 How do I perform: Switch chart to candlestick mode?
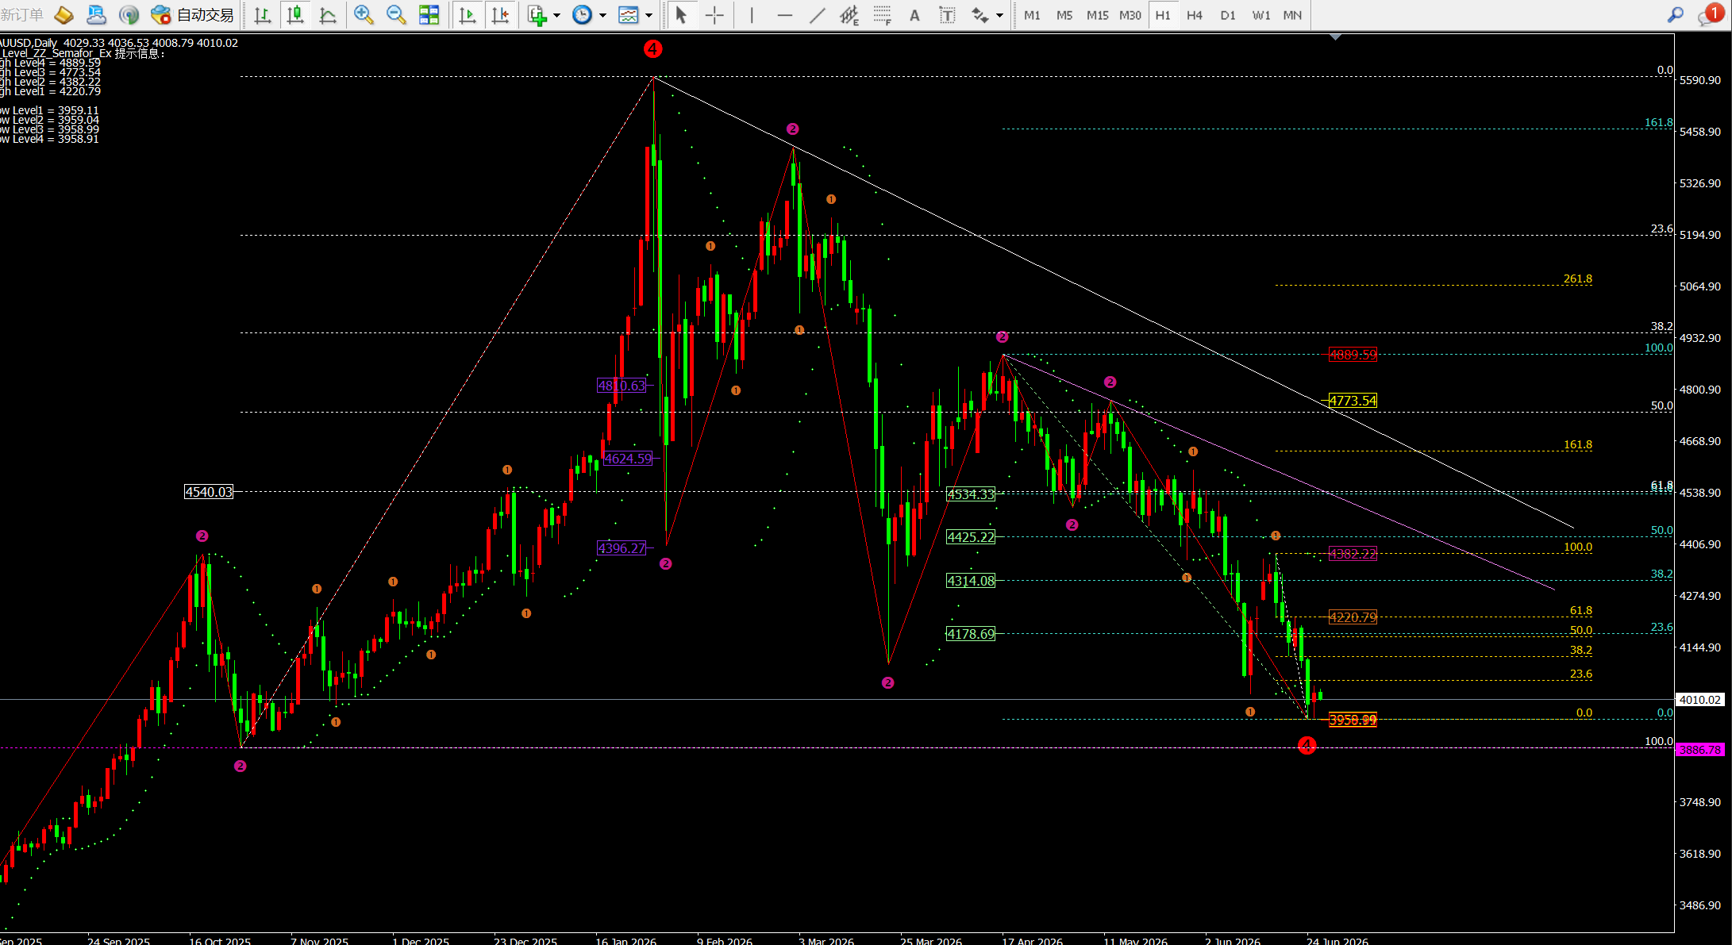(295, 14)
